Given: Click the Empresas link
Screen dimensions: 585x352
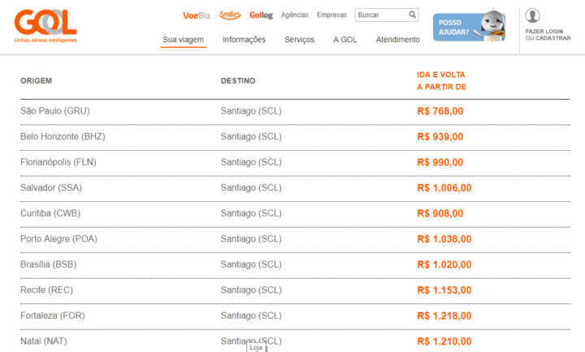Looking at the screenshot, I should tap(331, 15).
